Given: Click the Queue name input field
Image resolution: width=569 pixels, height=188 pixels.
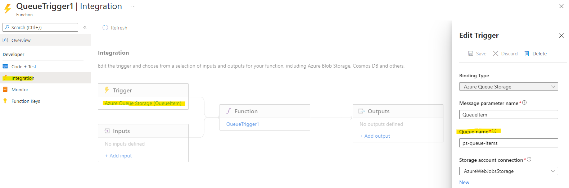Looking at the screenshot, I should 509,143.
